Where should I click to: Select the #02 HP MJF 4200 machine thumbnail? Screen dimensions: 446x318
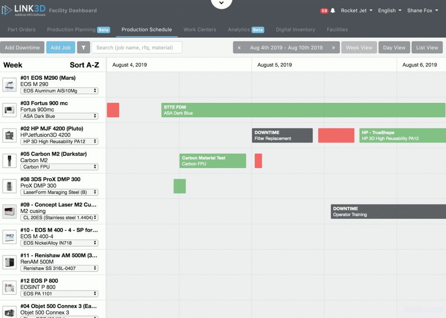(9, 135)
